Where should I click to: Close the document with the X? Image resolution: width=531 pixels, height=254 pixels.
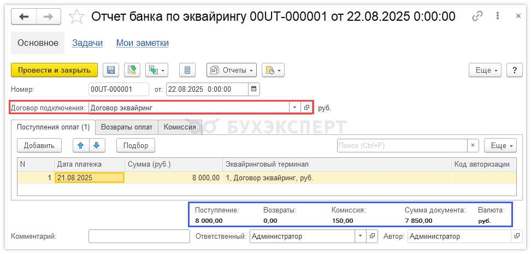click(518, 16)
